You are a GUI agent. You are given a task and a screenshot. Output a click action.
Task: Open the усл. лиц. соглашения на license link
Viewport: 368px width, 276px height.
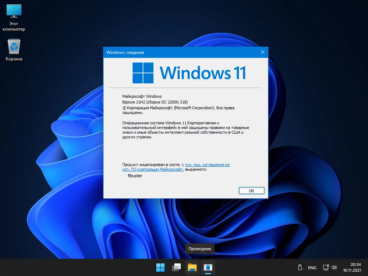[x=207, y=165]
